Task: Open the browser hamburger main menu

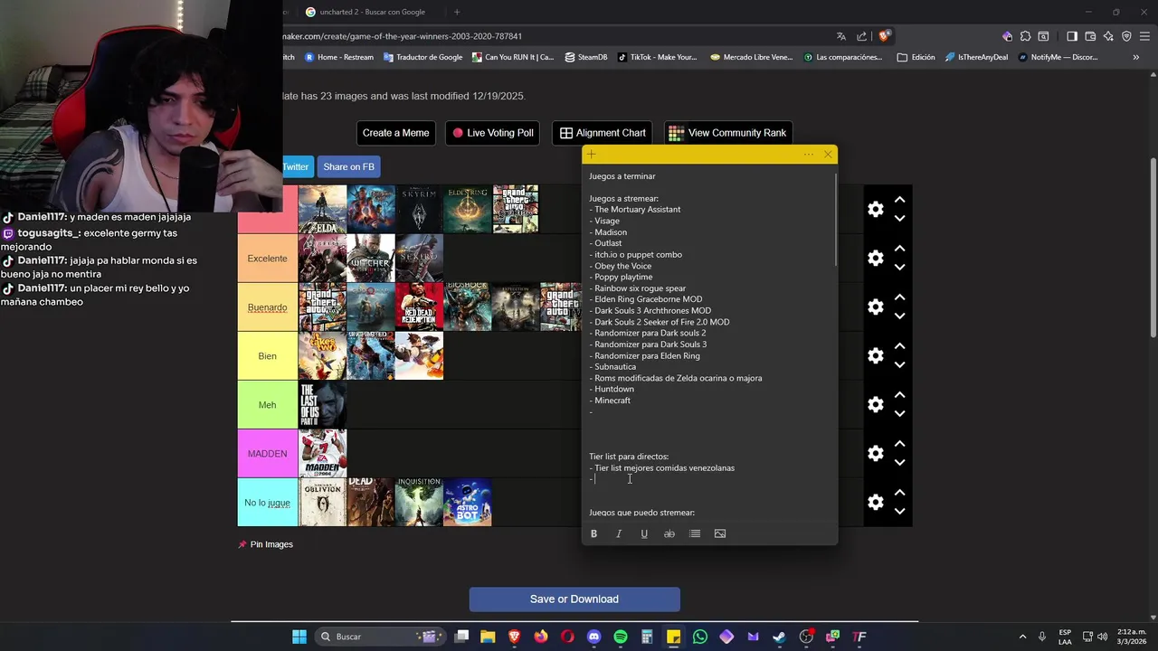Action: (x=1144, y=36)
